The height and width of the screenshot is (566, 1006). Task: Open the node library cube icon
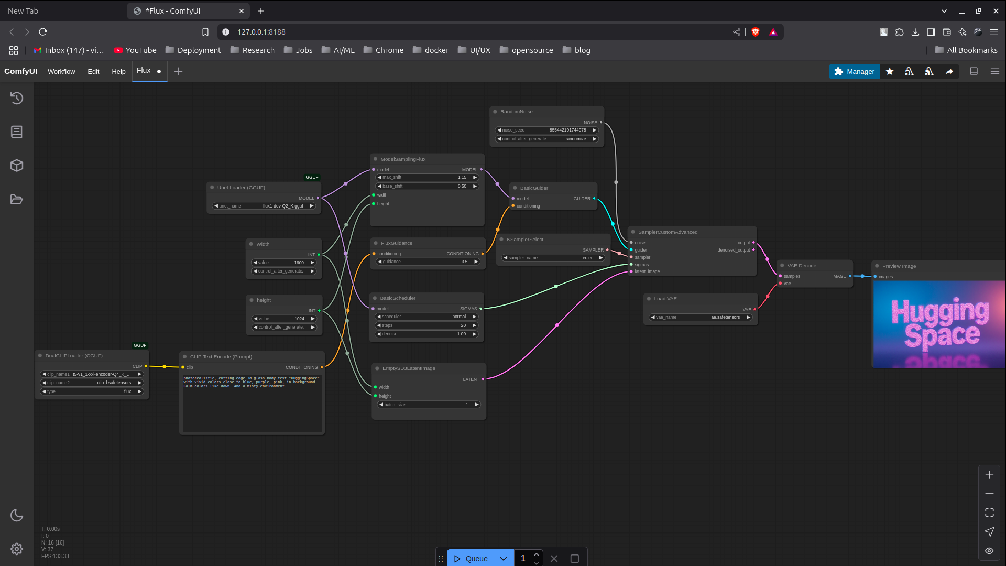click(17, 166)
